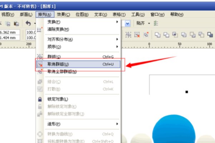
Task: Open the 版面(L) menu
Action: [x=26, y=14]
